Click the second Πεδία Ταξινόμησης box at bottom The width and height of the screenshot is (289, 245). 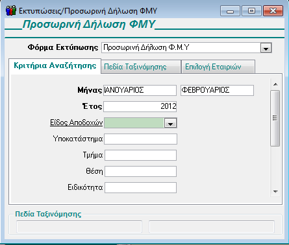(x=212, y=227)
